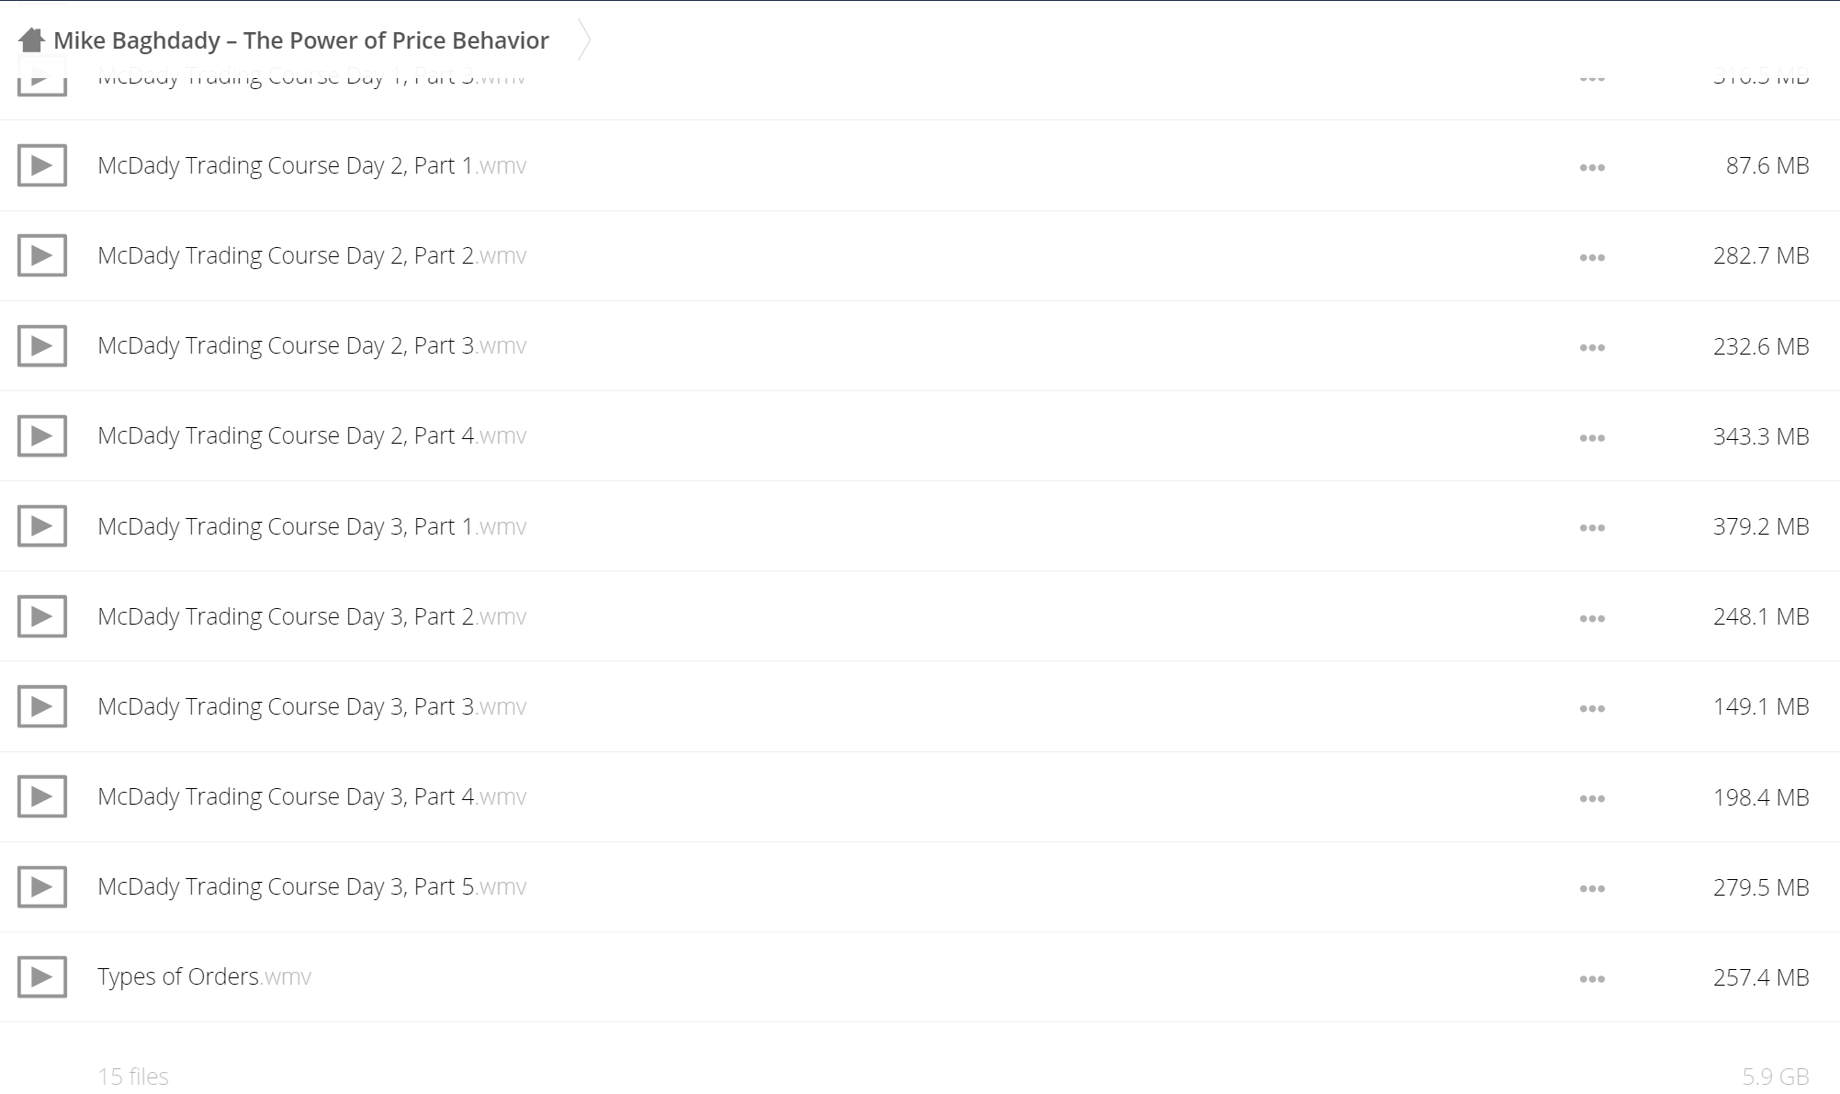Screen dimensions: 1840x1094
Task: Click the breadcrumb chevron separator
Action: tap(583, 39)
